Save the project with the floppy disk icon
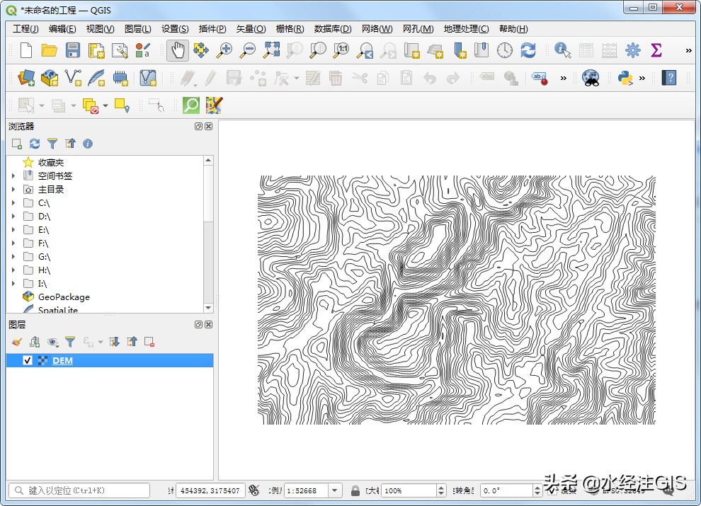Screen dimensions: 701x506 point(72,50)
